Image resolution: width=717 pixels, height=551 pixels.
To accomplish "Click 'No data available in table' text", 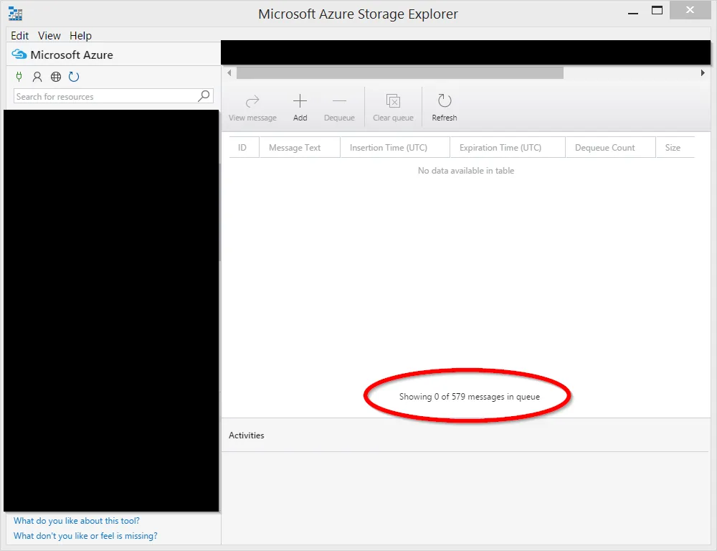I will coord(466,171).
